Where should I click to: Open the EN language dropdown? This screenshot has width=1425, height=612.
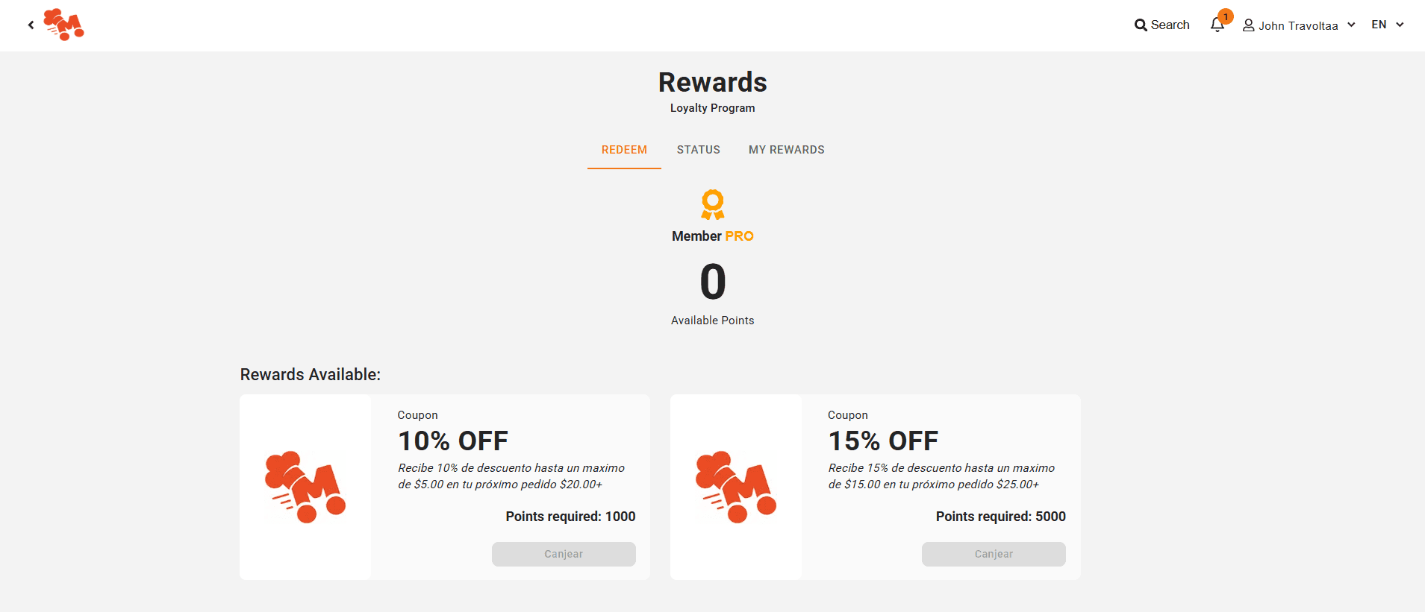[1378, 25]
